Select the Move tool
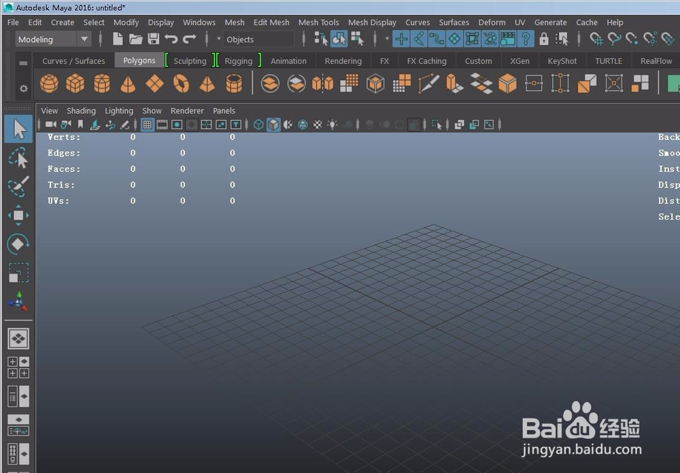The height and width of the screenshot is (473, 680). (x=18, y=215)
